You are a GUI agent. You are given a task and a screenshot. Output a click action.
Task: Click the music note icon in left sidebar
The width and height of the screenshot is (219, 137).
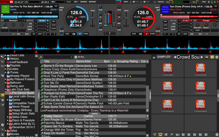[x=2, y=95]
